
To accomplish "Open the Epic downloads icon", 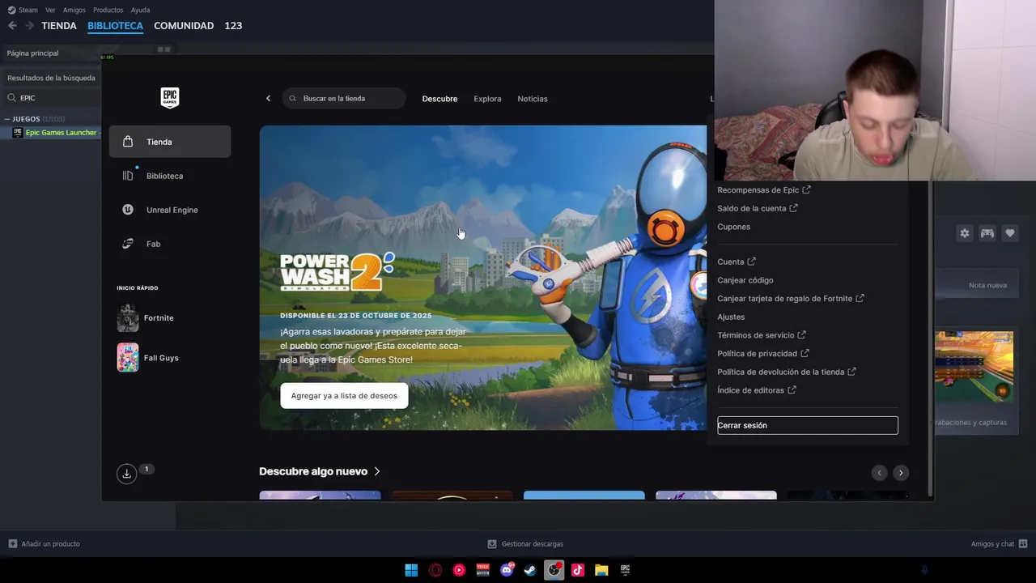I will (126, 474).
